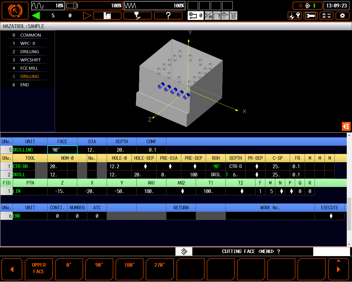This screenshot has width=352, height=282.
Task: Open the settings gear icon
Action: 342,16
